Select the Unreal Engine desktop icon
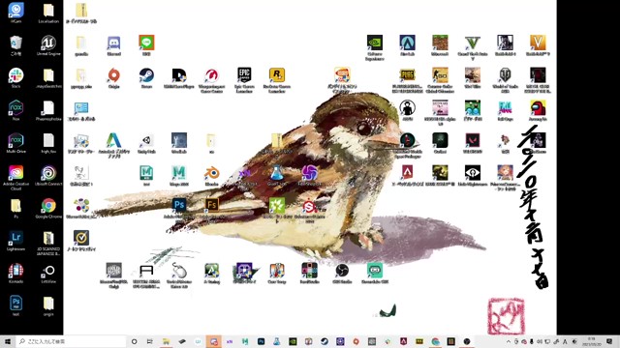620x348 pixels. (48, 45)
